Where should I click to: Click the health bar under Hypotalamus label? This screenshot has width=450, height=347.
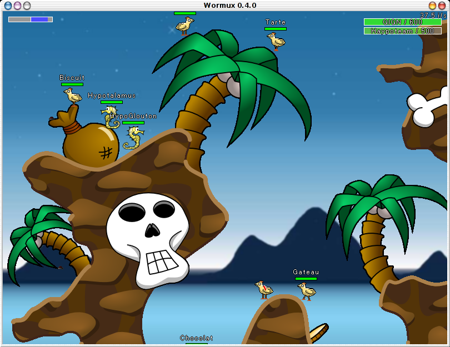tap(111, 102)
